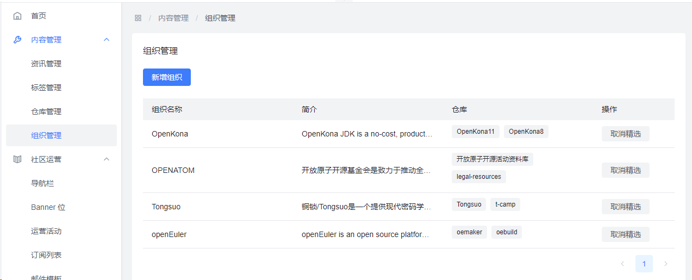Viewport: 692px width, 280px height.
Task: Click the 仓库 column header
Action: [459, 109]
